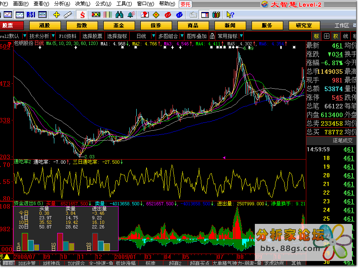The image size is (359, 268).
Task: Switch to the 板块涨幅 bottom tab
Action: pyautogui.click(x=126, y=263)
